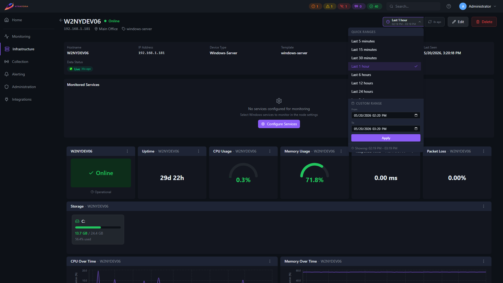Open the Memory Over Time widget options menu
This screenshot has height=283, width=503.
[484, 261]
